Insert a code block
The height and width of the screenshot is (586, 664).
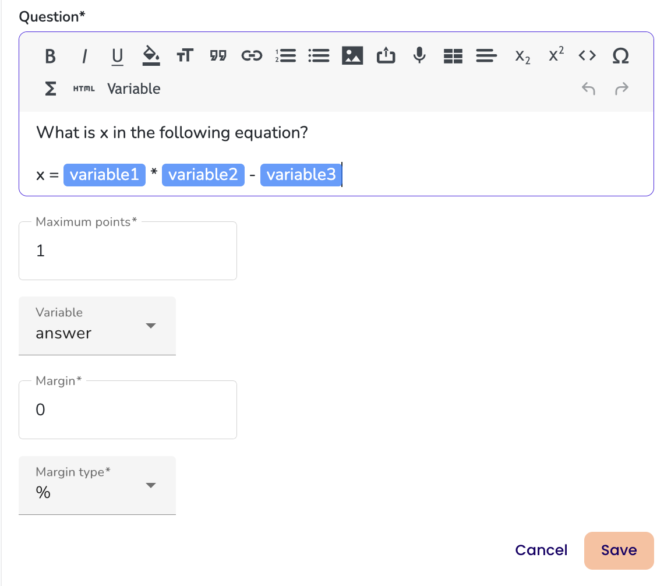[x=587, y=55]
